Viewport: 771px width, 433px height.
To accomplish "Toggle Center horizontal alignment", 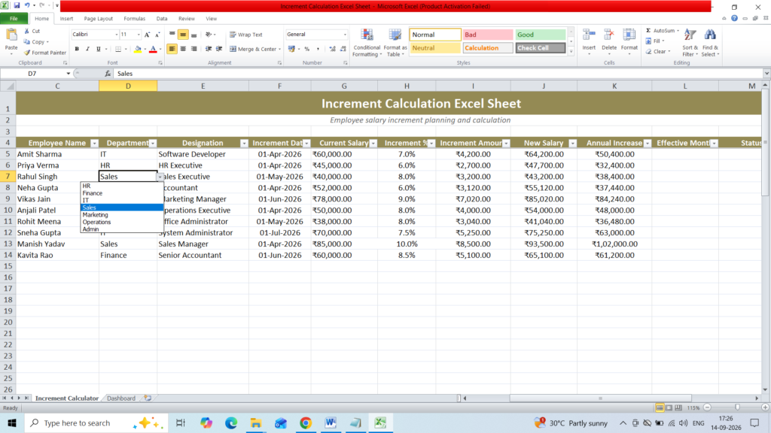I will pos(183,49).
